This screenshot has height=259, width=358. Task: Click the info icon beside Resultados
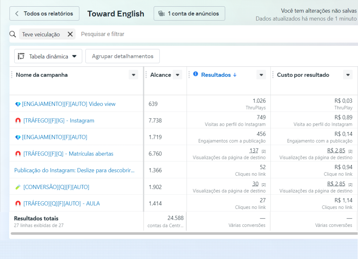[196, 74]
